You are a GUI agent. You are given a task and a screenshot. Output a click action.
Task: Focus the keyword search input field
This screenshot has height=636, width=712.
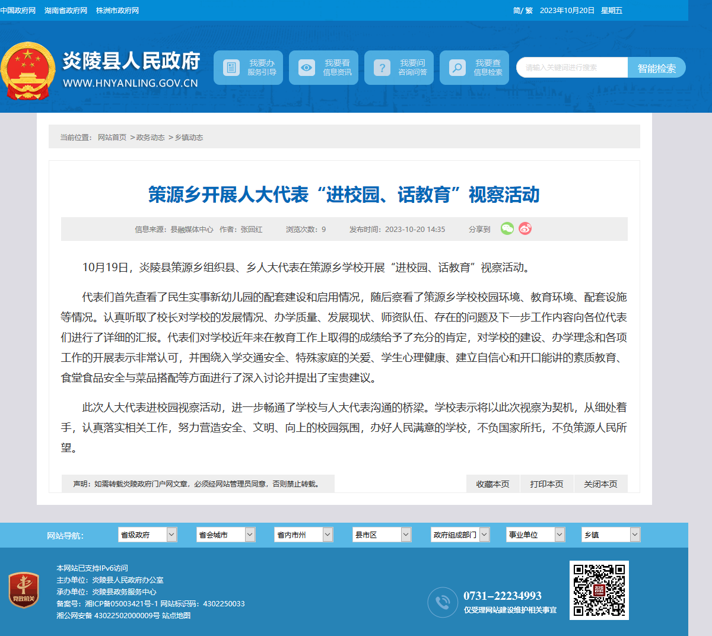pyautogui.click(x=572, y=68)
